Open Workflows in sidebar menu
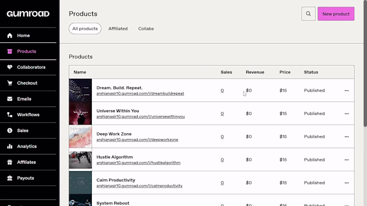The height and width of the screenshot is (206, 367). click(x=28, y=115)
